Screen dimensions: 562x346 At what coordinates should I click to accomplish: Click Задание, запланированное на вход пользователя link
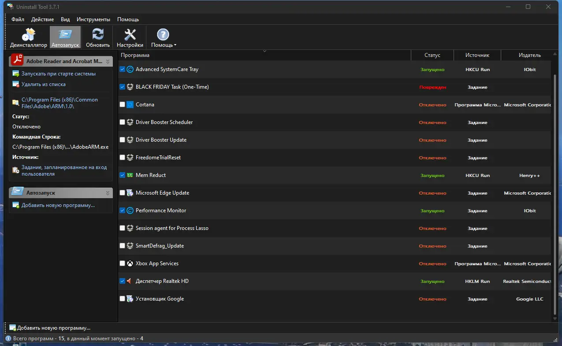coord(64,171)
